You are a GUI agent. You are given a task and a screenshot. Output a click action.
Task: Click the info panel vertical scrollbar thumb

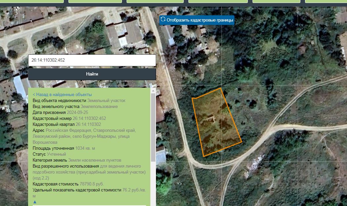pos(153,127)
